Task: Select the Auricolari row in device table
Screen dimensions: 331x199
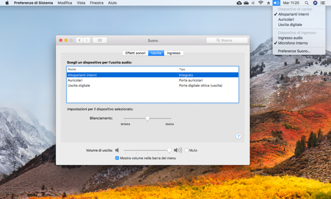Action: [x=153, y=80]
